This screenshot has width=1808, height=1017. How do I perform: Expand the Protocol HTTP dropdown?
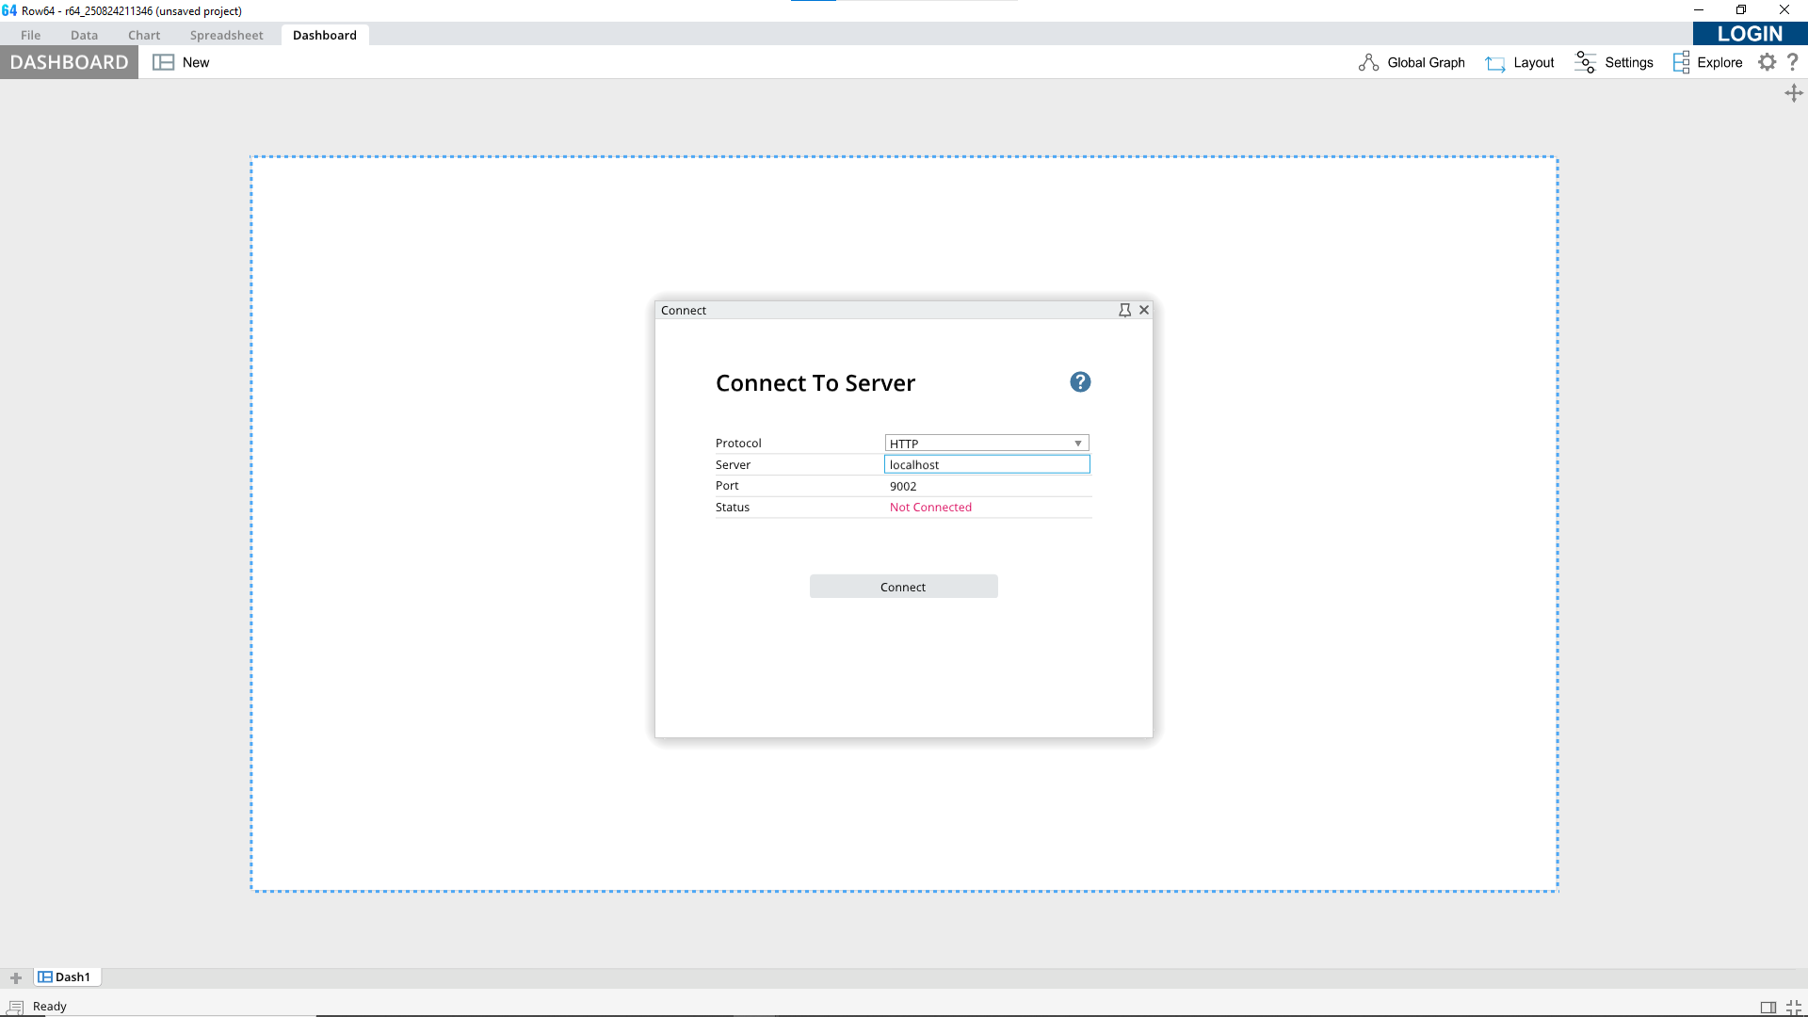pos(1078,444)
